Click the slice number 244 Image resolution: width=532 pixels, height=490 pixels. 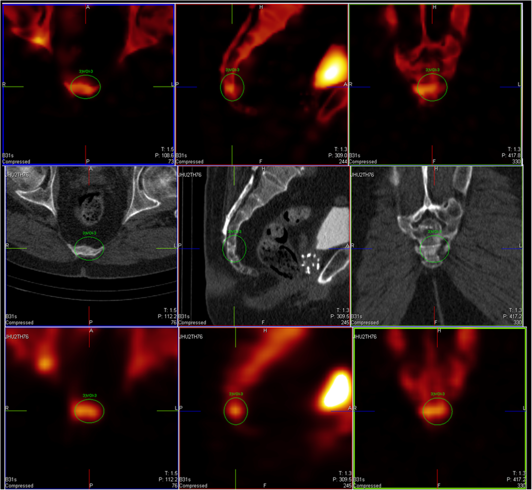point(343,162)
